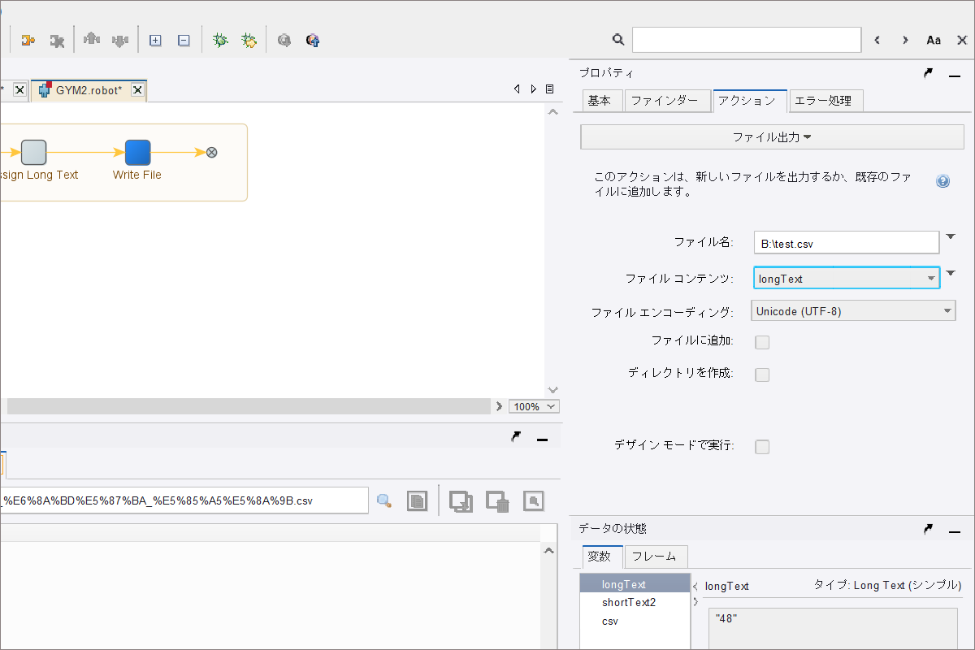Click the robot view horizontal scrollbar
The width and height of the screenshot is (975, 650).
[x=249, y=406]
